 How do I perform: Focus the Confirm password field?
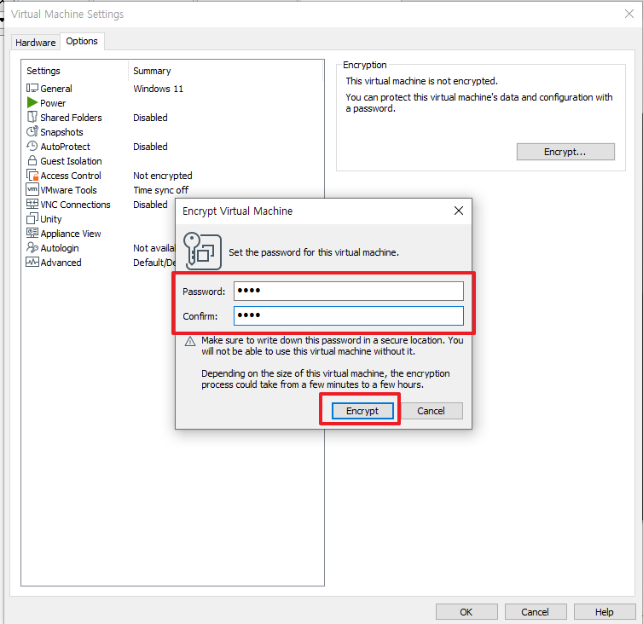tap(349, 315)
